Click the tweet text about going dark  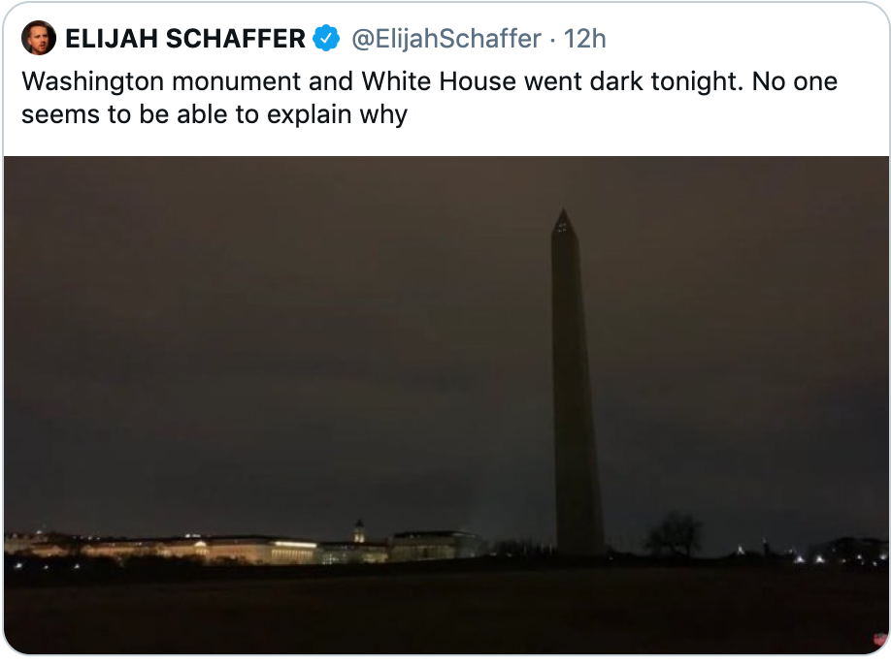coord(427,97)
